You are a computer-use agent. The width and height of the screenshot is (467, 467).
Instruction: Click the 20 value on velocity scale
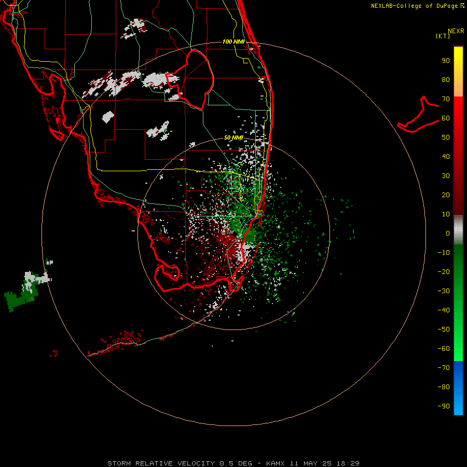(446, 195)
